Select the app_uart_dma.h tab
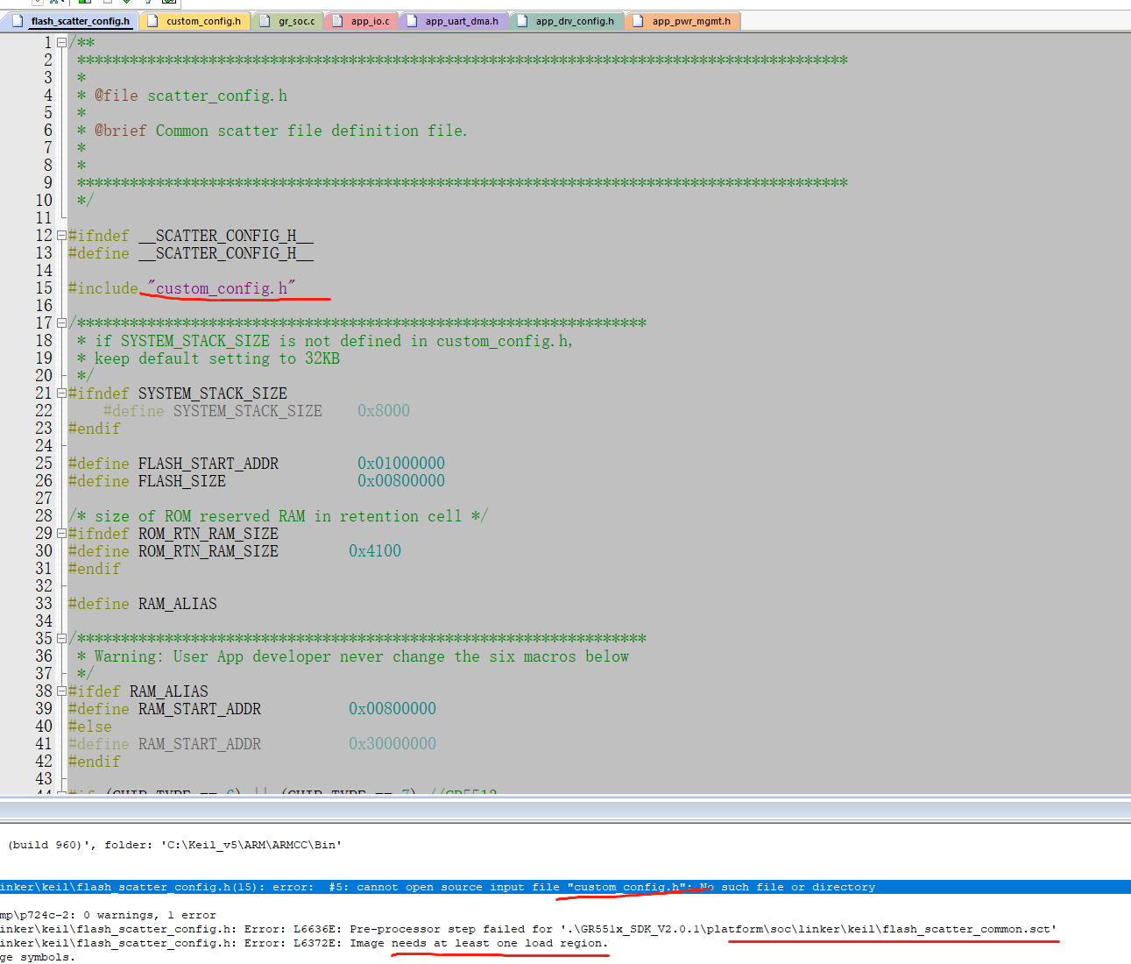This screenshot has height=964, width=1131. pos(454,21)
